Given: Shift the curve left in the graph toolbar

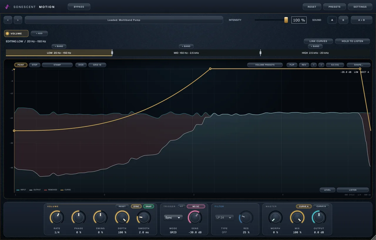Looking at the screenshot, I should coord(314,65).
